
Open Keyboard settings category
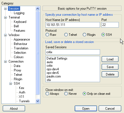pyautogui.click(x=20, y=22)
